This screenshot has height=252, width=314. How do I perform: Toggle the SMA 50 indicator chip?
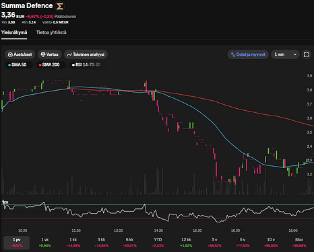point(19,65)
